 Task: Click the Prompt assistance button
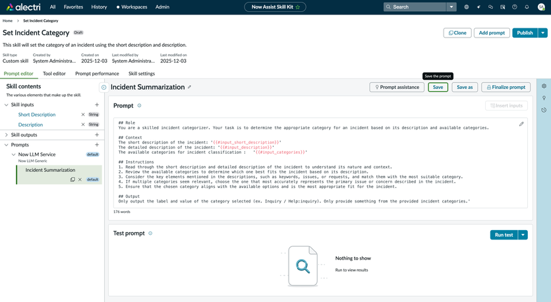point(397,87)
